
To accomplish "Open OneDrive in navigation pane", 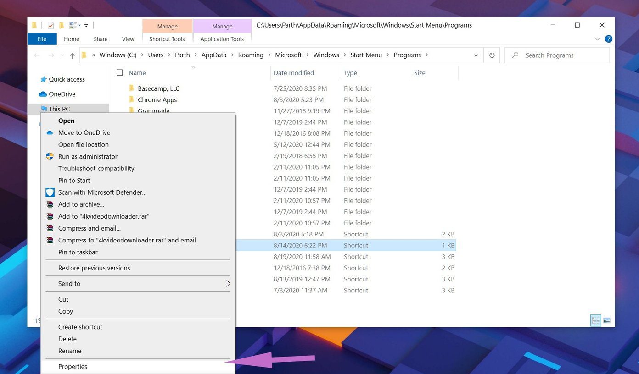I will click(x=62, y=94).
